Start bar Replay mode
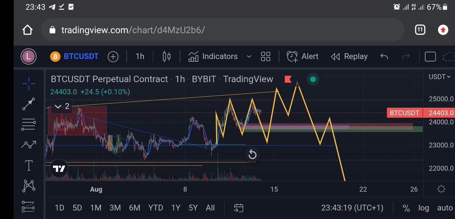 pyautogui.click(x=349, y=57)
